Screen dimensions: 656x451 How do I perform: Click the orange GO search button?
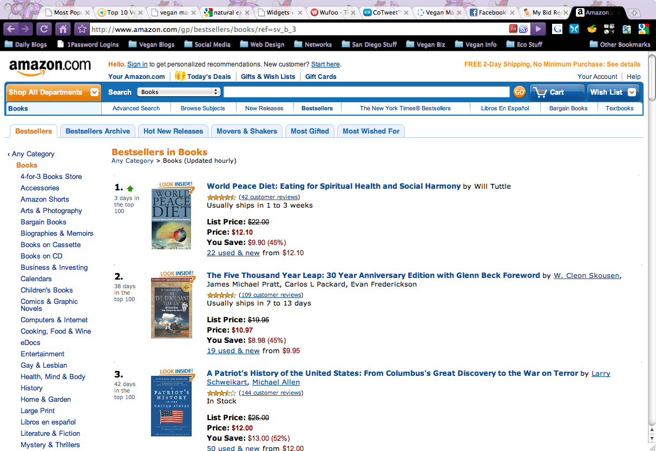519,92
